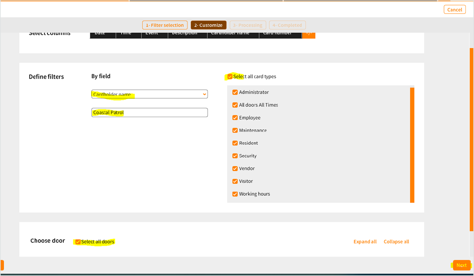Screen dimensions: 474x276
Task: Toggle Select all card types checkbox
Action: click(x=230, y=77)
